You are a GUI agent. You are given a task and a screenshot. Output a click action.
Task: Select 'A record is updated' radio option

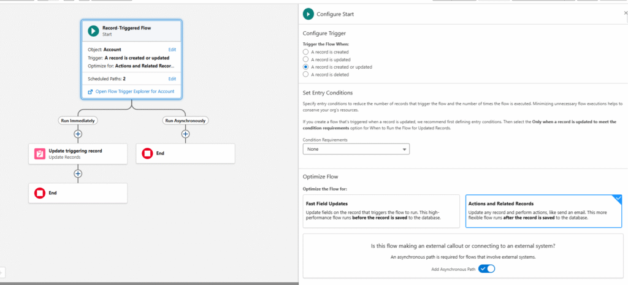[x=306, y=59]
